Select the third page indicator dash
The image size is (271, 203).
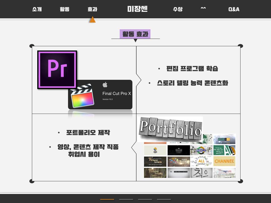(x=145, y=199)
